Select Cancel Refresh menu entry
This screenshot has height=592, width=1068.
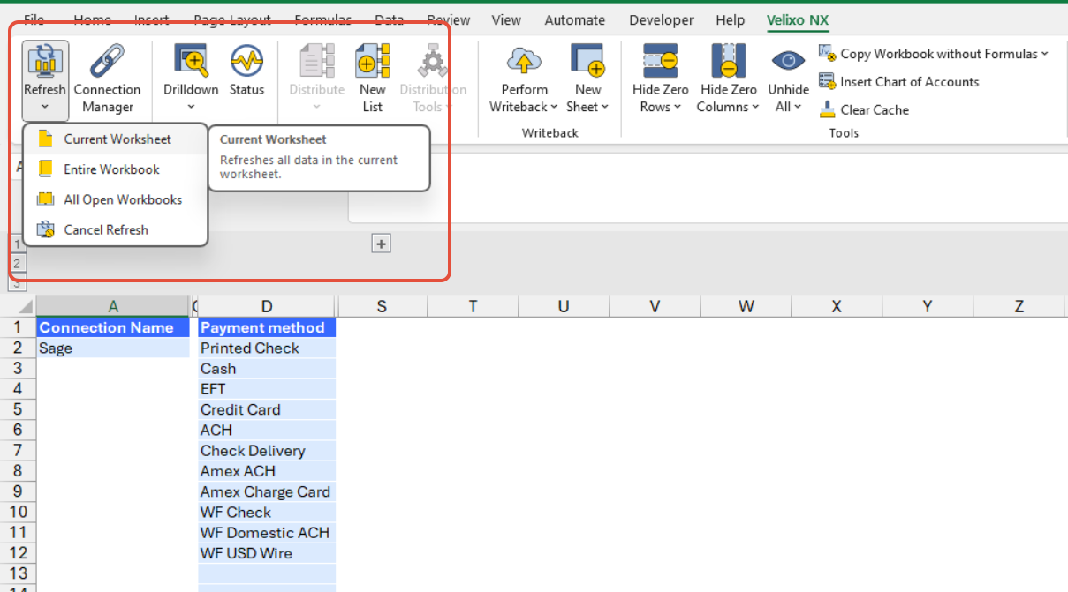[116, 229]
